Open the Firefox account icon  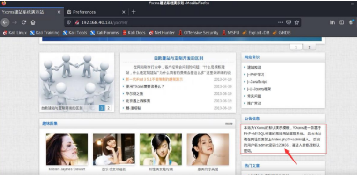tap(351, 22)
